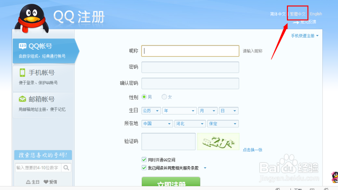Click the QQ penguin logo
The height and width of the screenshot is (190, 338).
tap(32, 19)
